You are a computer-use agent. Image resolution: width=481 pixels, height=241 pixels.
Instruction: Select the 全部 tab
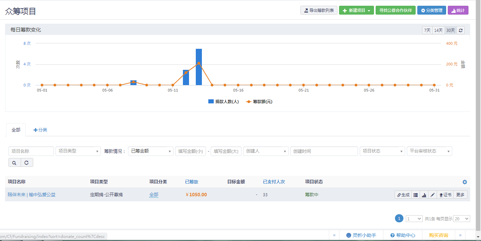click(x=16, y=130)
